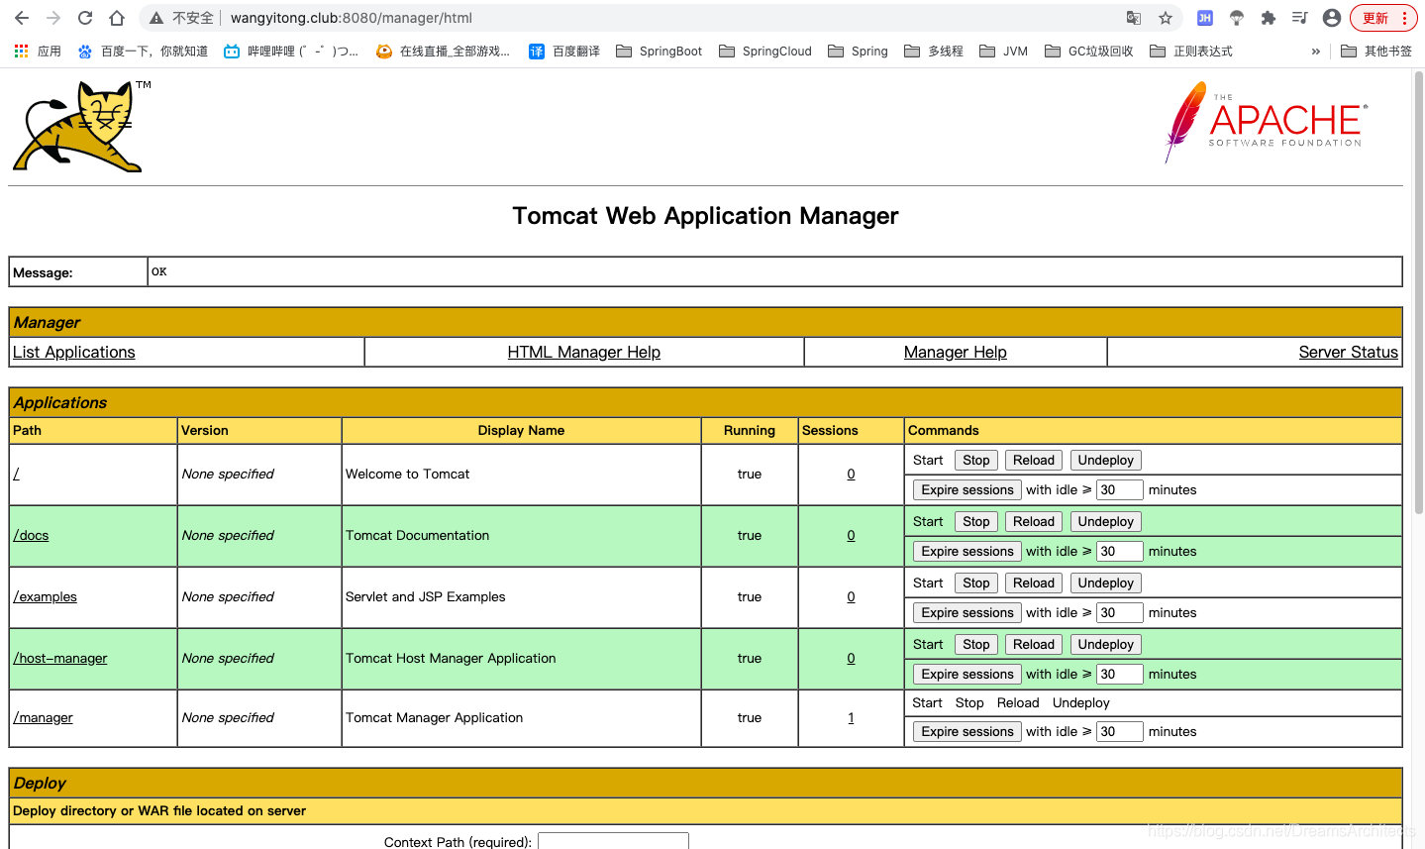Reload the /host-manager application

click(x=1033, y=645)
